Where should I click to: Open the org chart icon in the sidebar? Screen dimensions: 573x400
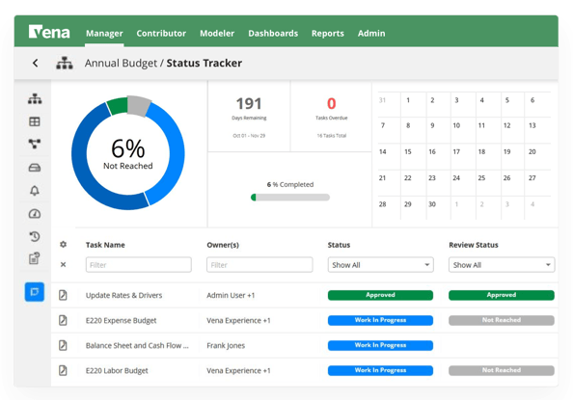35,98
